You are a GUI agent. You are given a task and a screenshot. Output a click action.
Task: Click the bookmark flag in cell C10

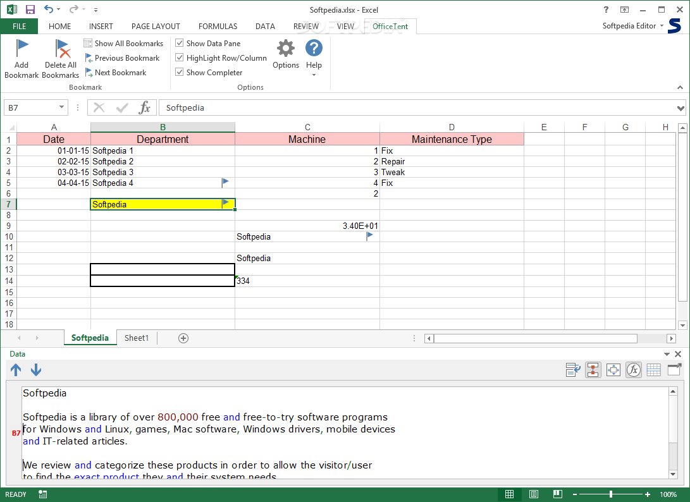pyautogui.click(x=369, y=236)
